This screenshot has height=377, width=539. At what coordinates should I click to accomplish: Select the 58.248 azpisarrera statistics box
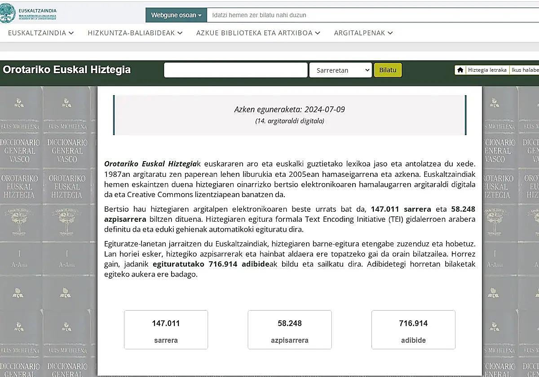[x=290, y=329]
